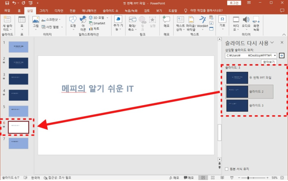288x181 pixels.
Task: Open slide file path dropdown
Action: click(x=275, y=55)
